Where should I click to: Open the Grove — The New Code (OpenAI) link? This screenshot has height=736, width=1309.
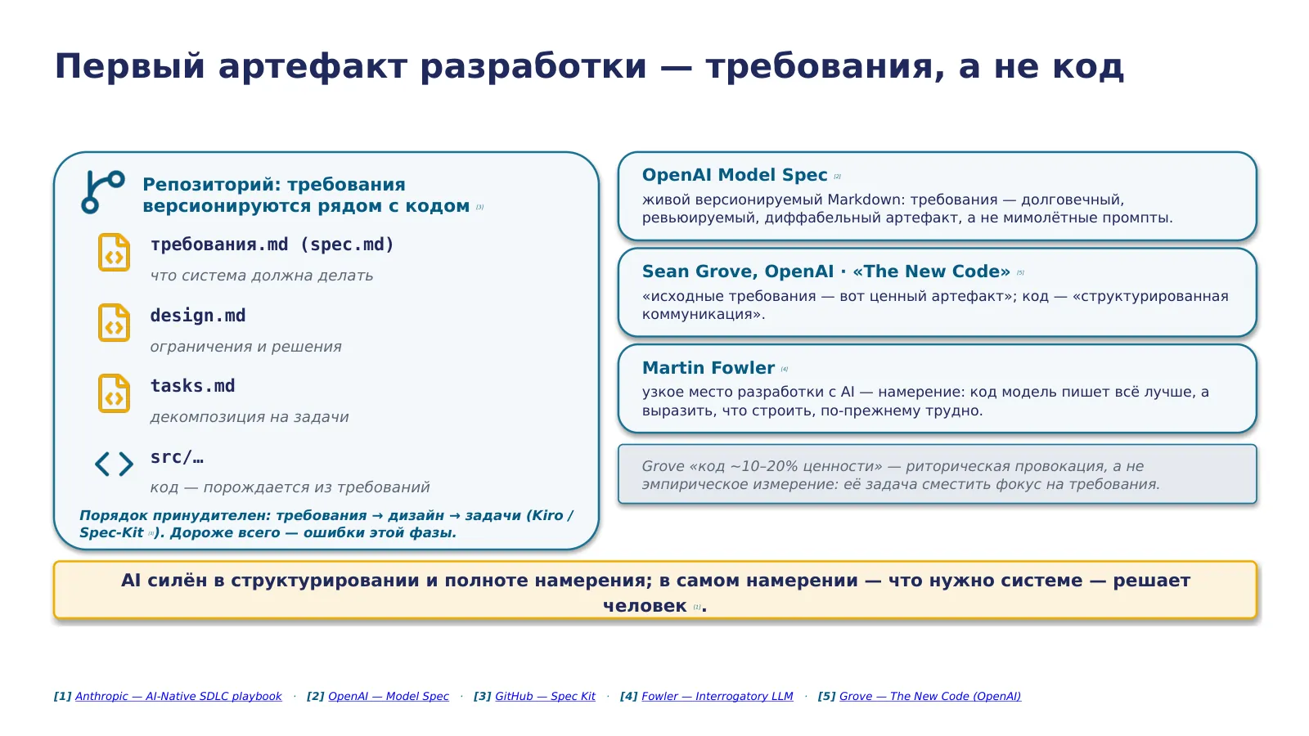point(930,696)
